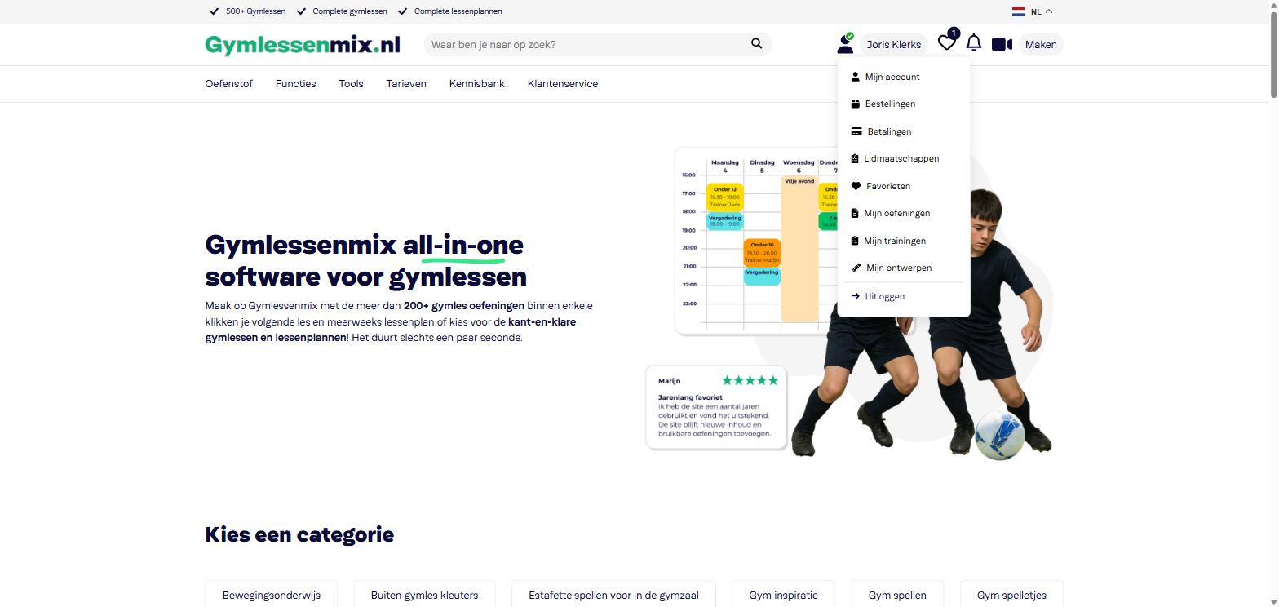This screenshot has height=607, width=1279.
Task: Open the Tools nav menu
Action: (351, 84)
